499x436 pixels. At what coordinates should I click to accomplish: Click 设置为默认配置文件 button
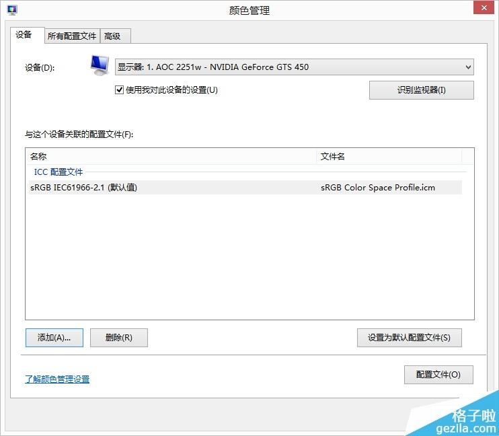coord(410,338)
